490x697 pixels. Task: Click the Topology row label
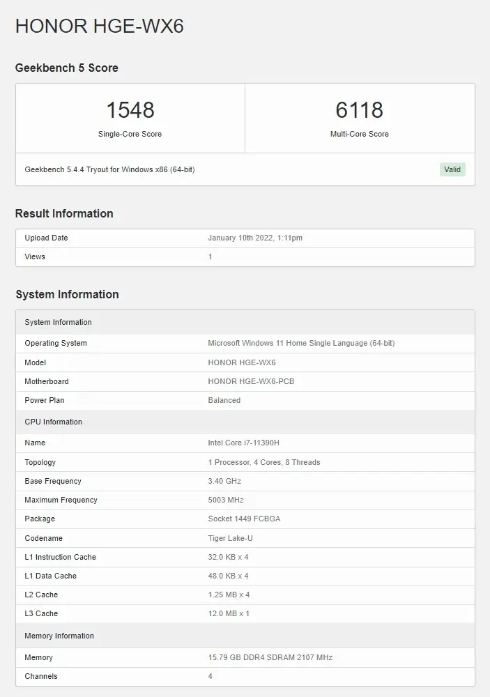pos(40,462)
